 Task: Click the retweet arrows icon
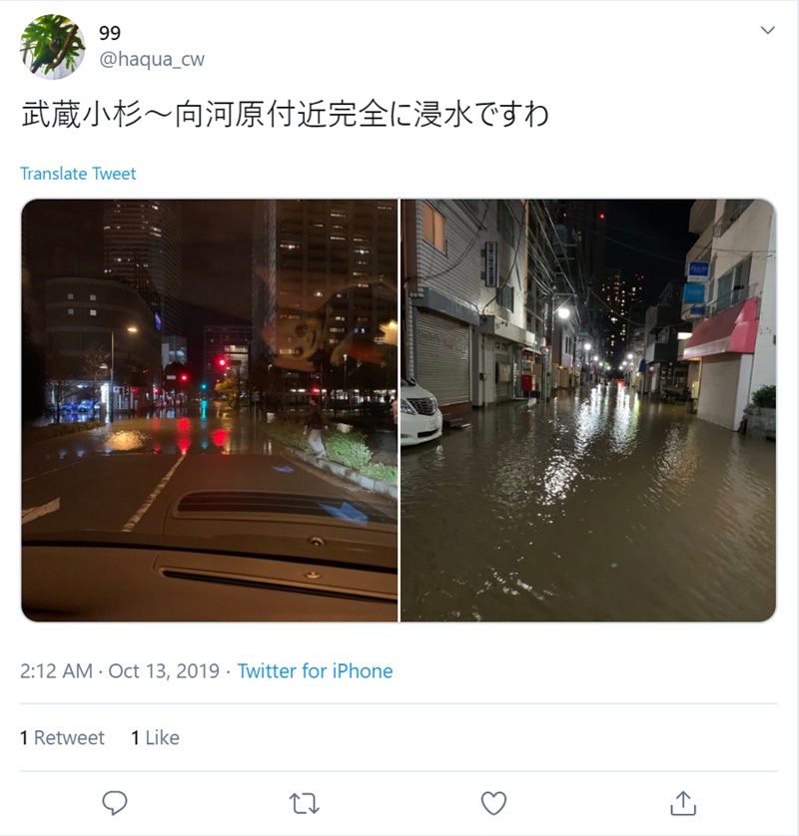[x=305, y=803]
